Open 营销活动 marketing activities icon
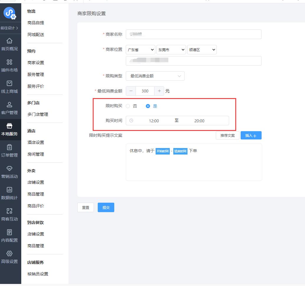Viewport: 305px width, 286px height. tap(9, 168)
